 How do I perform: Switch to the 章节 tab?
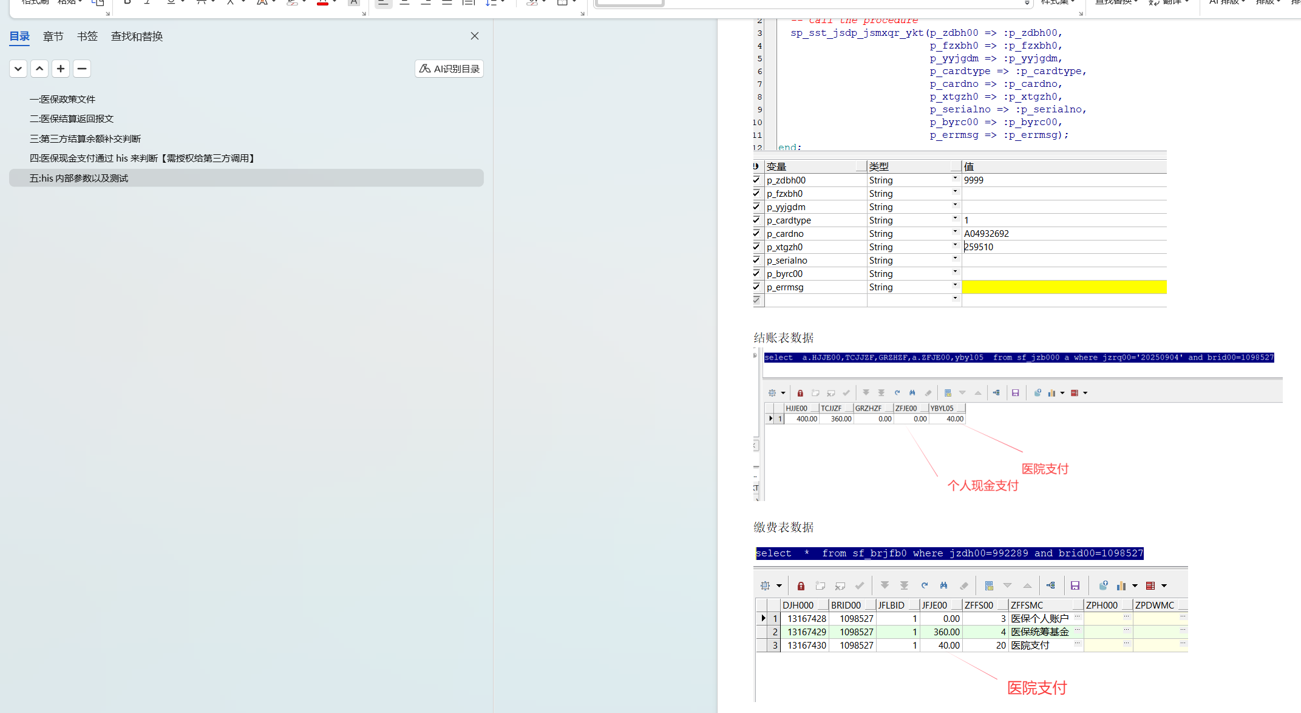[x=53, y=36]
